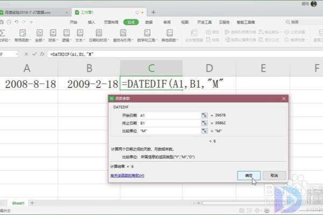Click the 确定 OK button in dialog
The height and width of the screenshot is (215, 323).
(x=249, y=176)
